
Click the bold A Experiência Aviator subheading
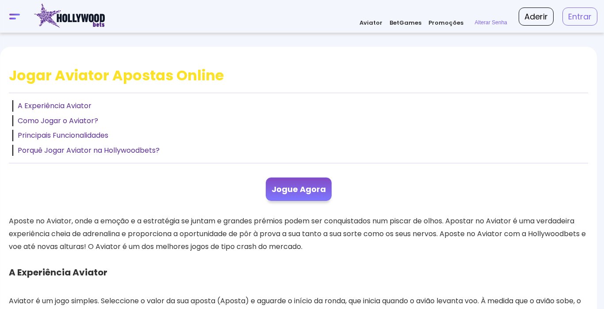pyautogui.click(x=58, y=272)
